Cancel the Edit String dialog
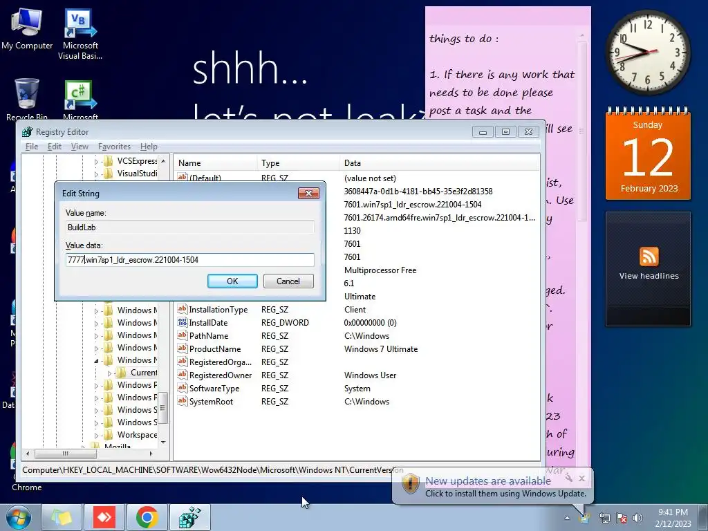 [x=288, y=281]
